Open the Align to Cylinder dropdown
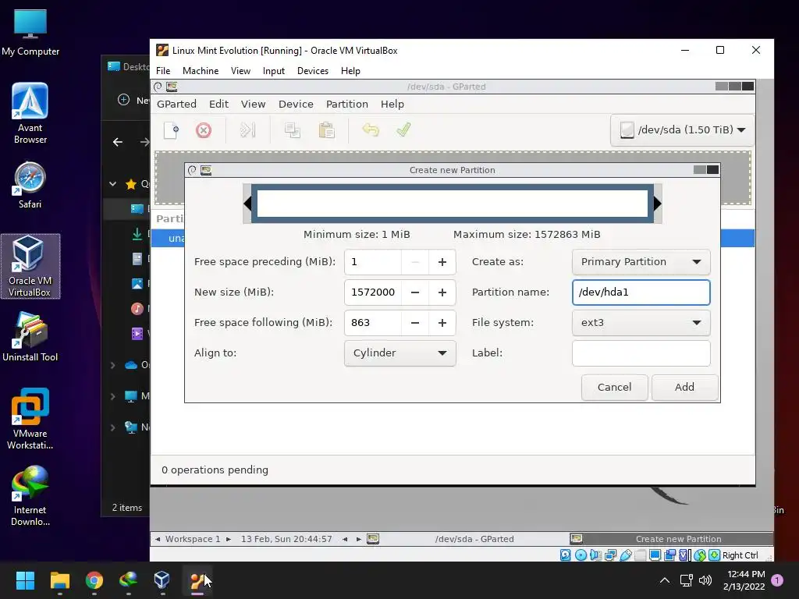 coord(400,353)
